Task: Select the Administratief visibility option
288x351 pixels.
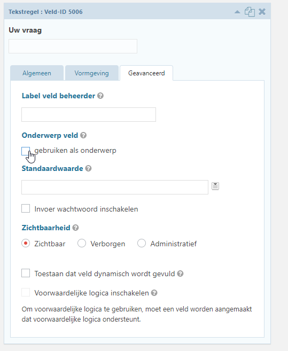Action: click(x=142, y=243)
